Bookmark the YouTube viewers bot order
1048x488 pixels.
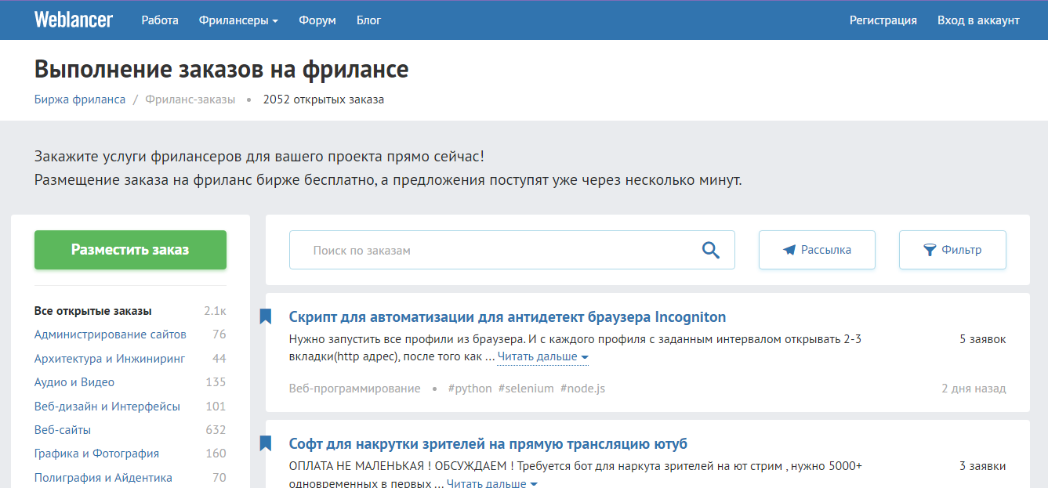pos(266,443)
